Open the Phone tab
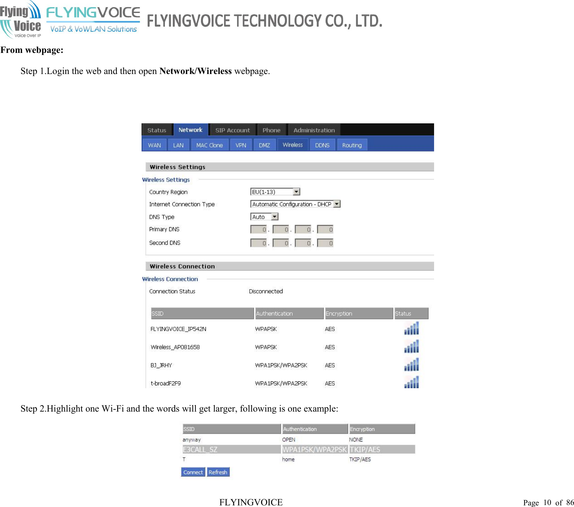The width and height of the screenshot is (574, 507). pos(271,130)
